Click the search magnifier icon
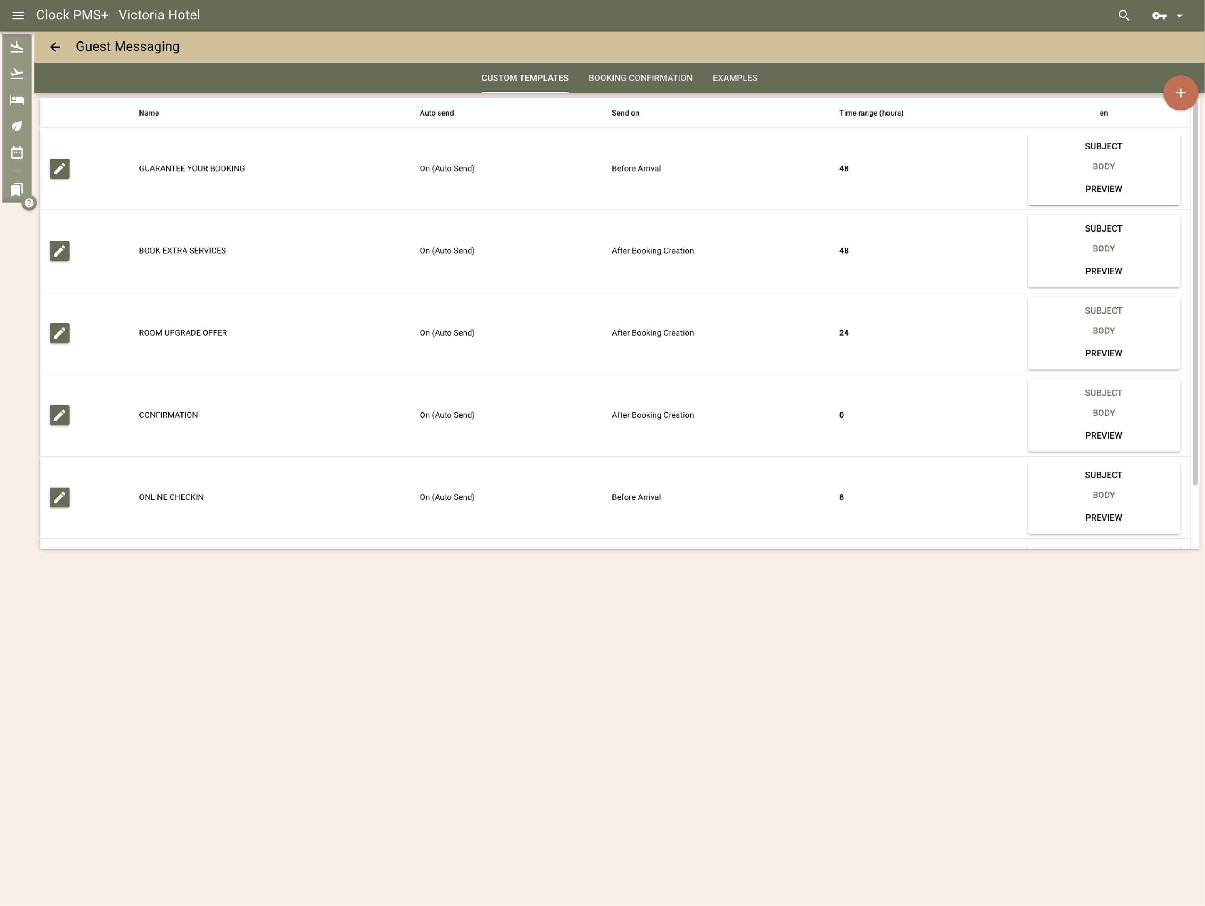Viewport: 1205px width, 906px height. click(x=1123, y=15)
